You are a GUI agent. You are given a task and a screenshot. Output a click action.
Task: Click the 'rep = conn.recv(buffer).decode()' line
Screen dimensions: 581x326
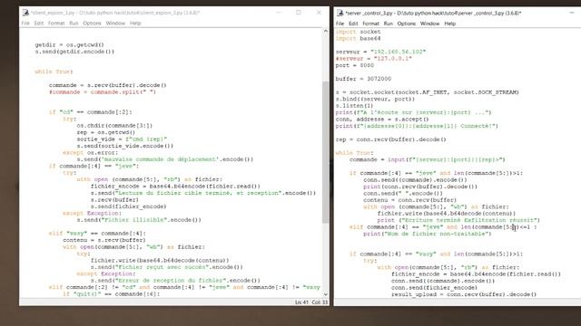(391, 139)
